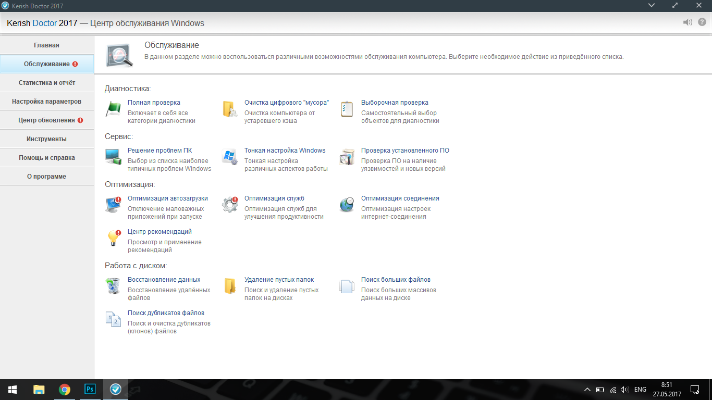Click the folder icon for Удаление пустых папок
712x400 pixels.
pyautogui.click(x=230, y=286)
